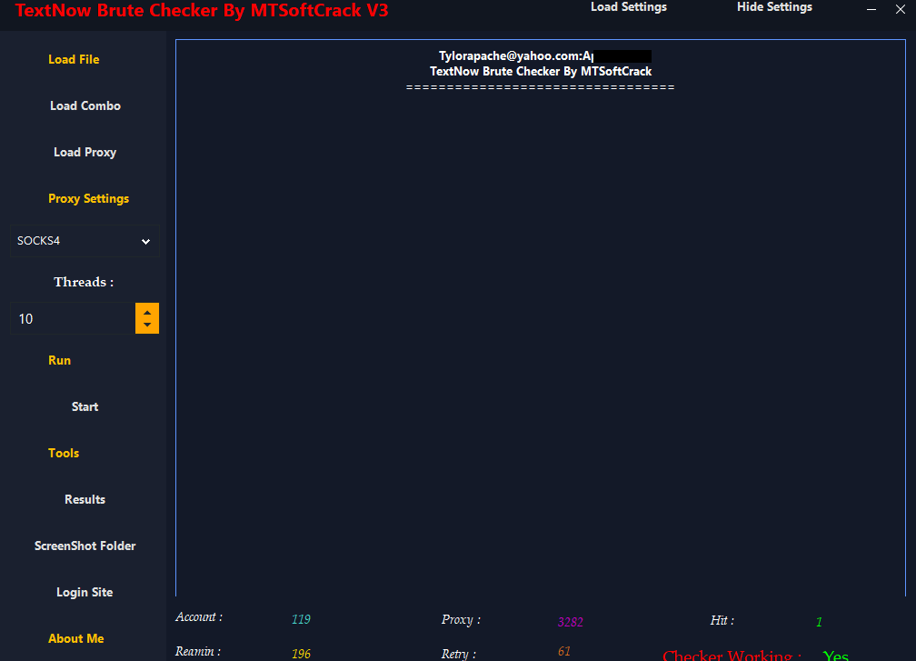916x661 pixels.
Task: Select the Proxy Settings section heading
Action: point(89,199)
